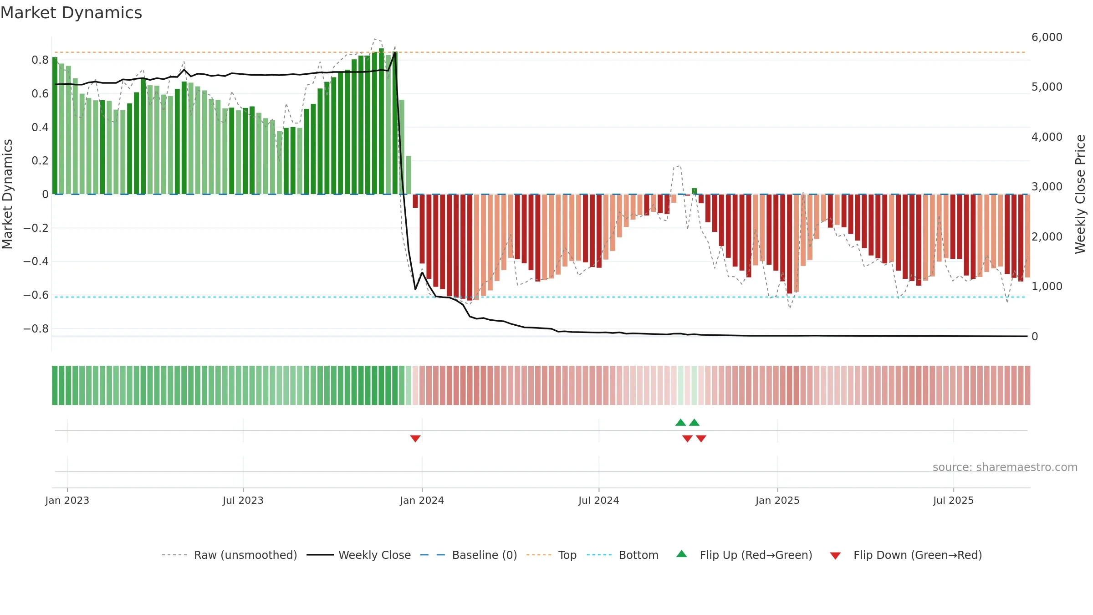The width and height of the screenshot is (1093, 615).
Task: Click the −0.8 left-axis tick label
Action: [x=36, y=329]
